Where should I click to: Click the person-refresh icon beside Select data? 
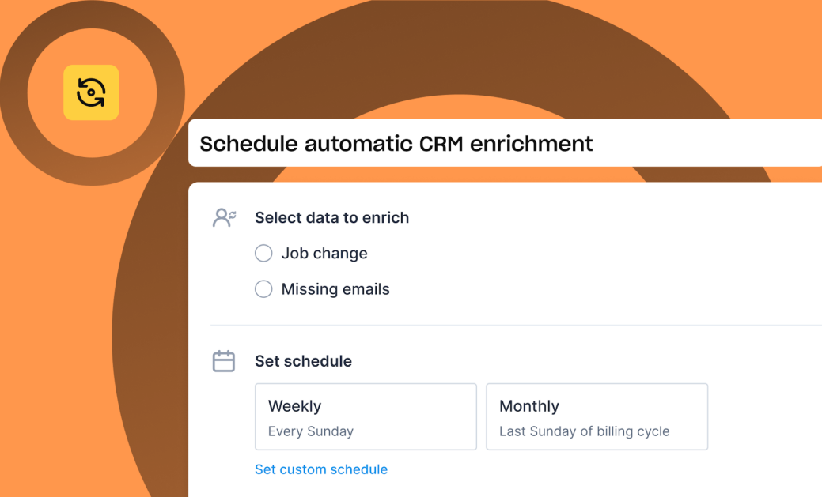click(x=225, y=217)
